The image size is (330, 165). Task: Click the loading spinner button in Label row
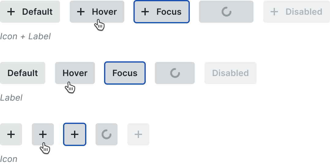pyautogui.click(x=175, y=73)
